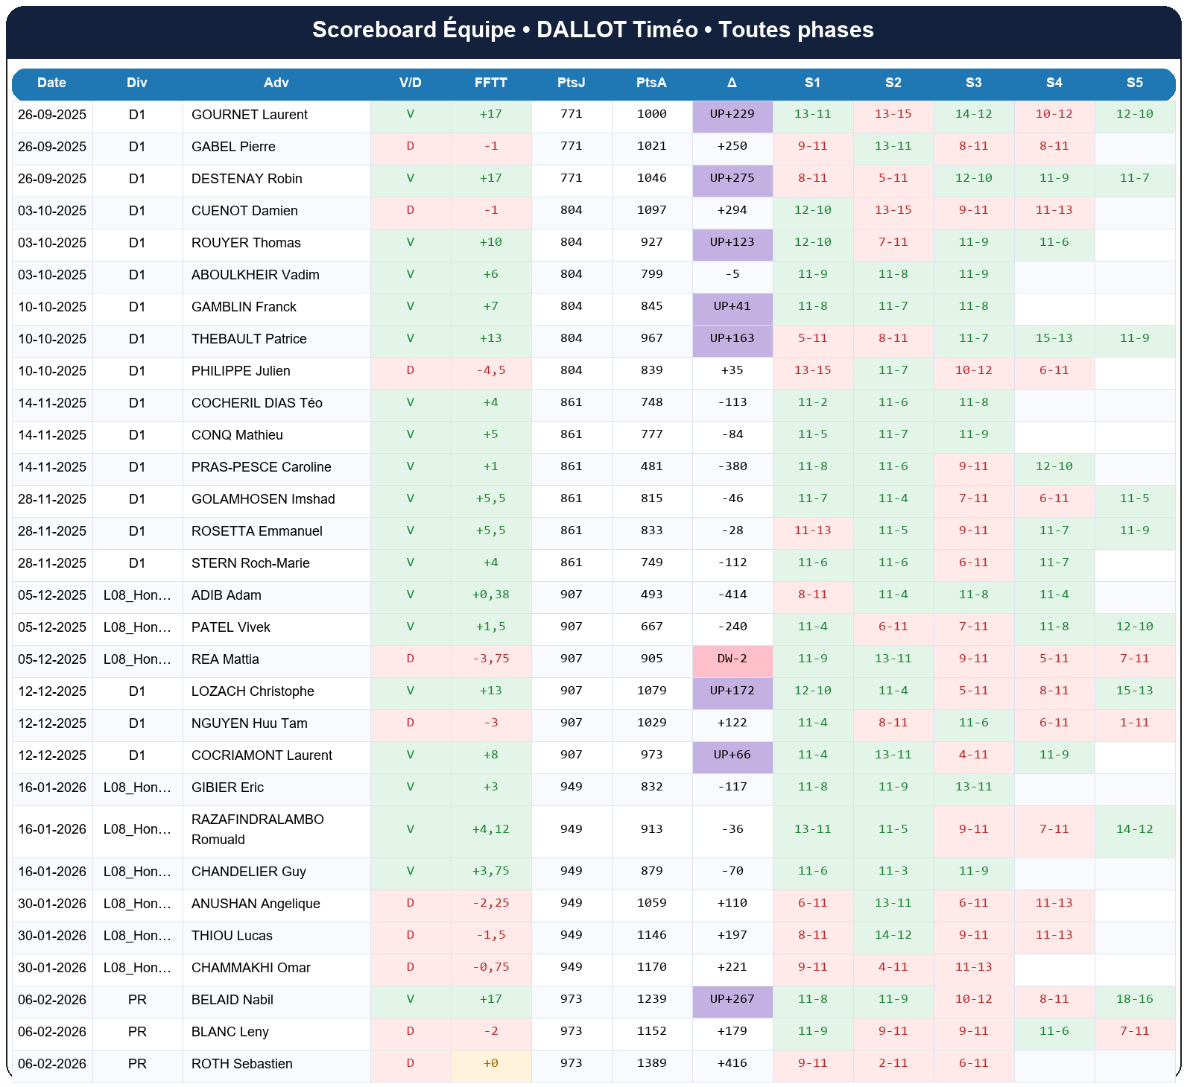Click the Δ column header

pos(732,83)
